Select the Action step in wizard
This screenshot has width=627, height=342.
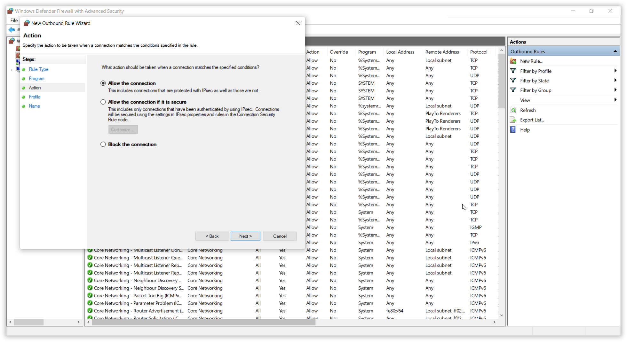[35, 88]
